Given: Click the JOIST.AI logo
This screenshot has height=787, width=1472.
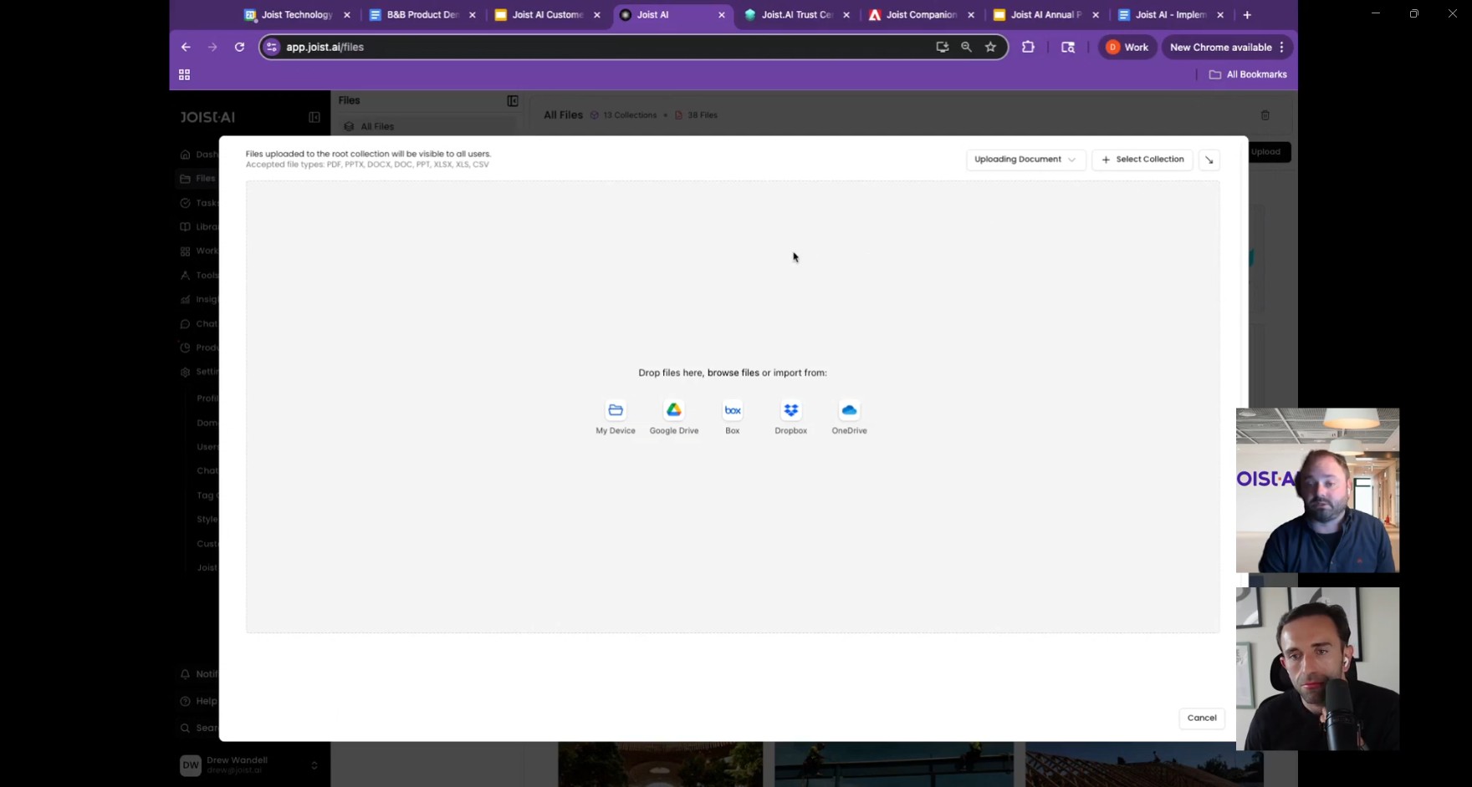Looking at the screenshot, I should click(x=207, y=117).
